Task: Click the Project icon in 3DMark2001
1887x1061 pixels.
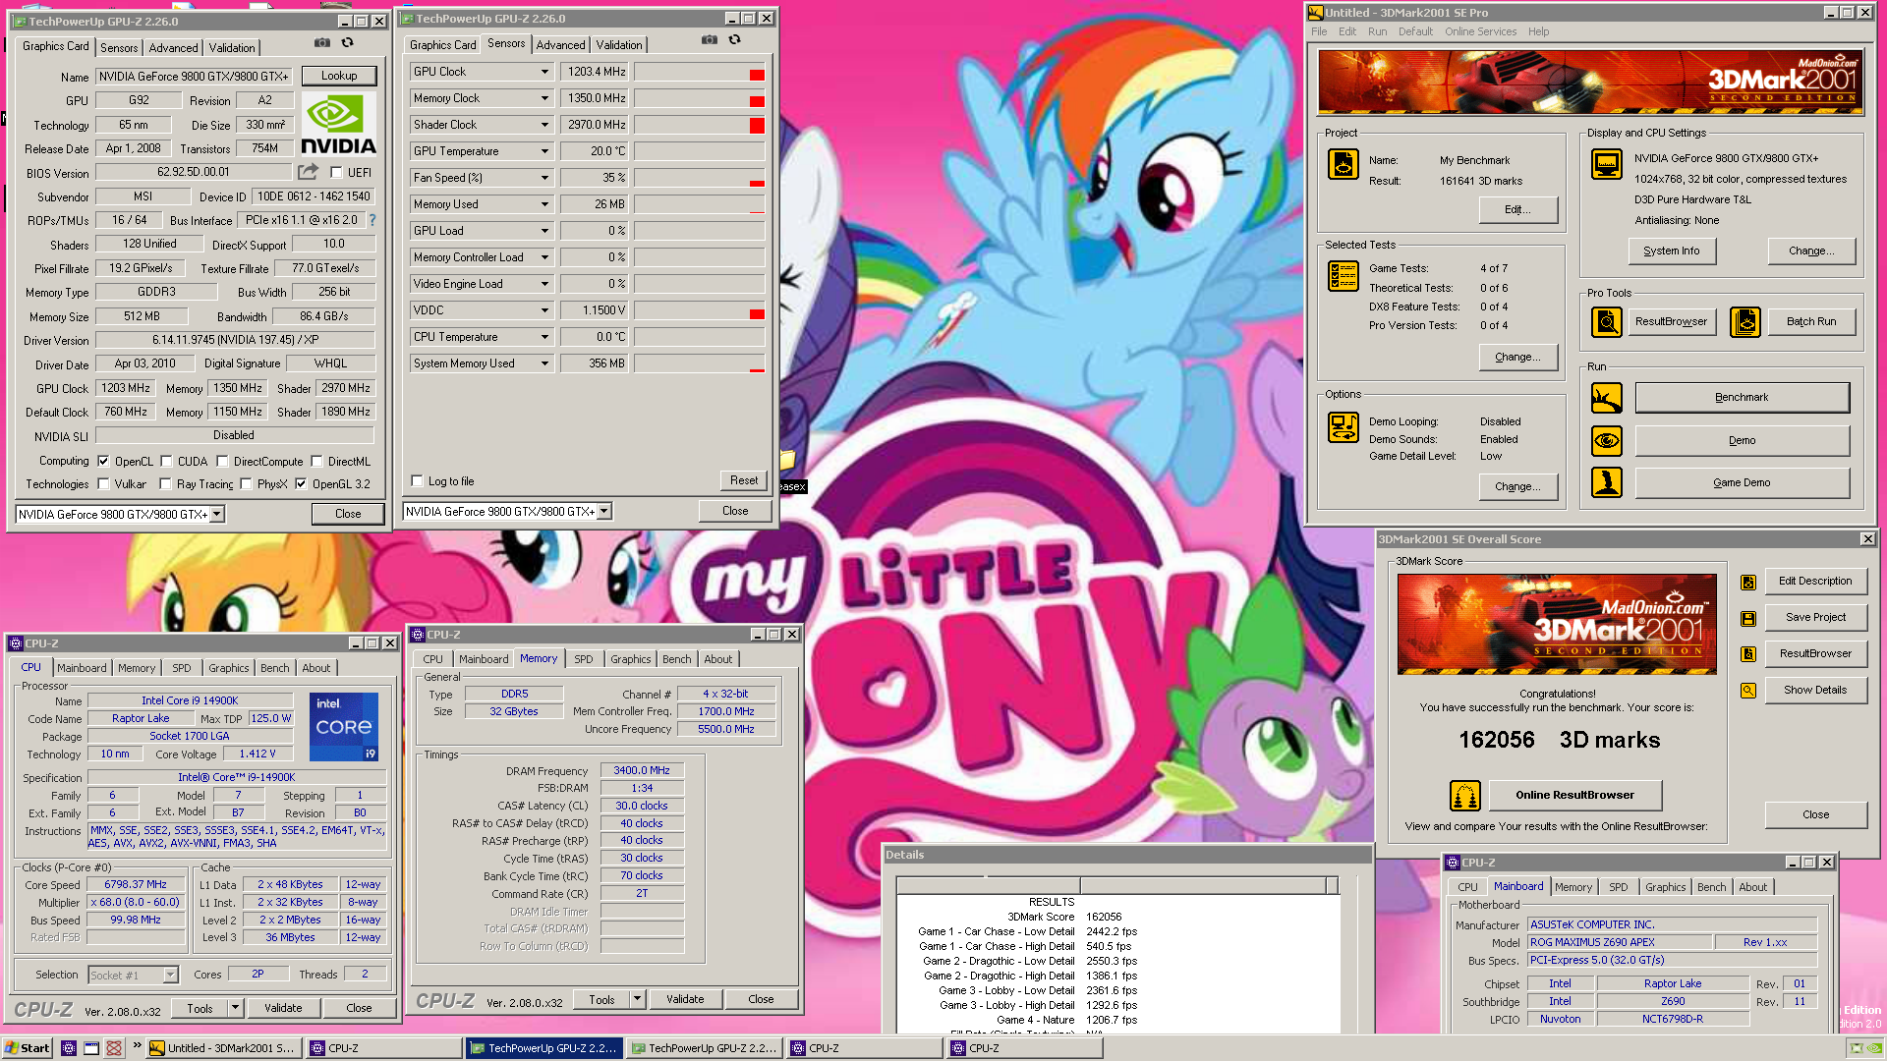Action: (1343, 164)
